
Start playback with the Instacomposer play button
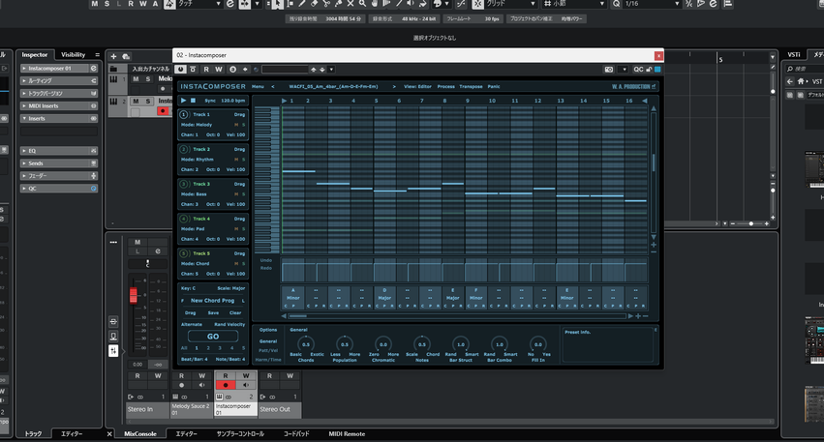[x=183, y=101]
